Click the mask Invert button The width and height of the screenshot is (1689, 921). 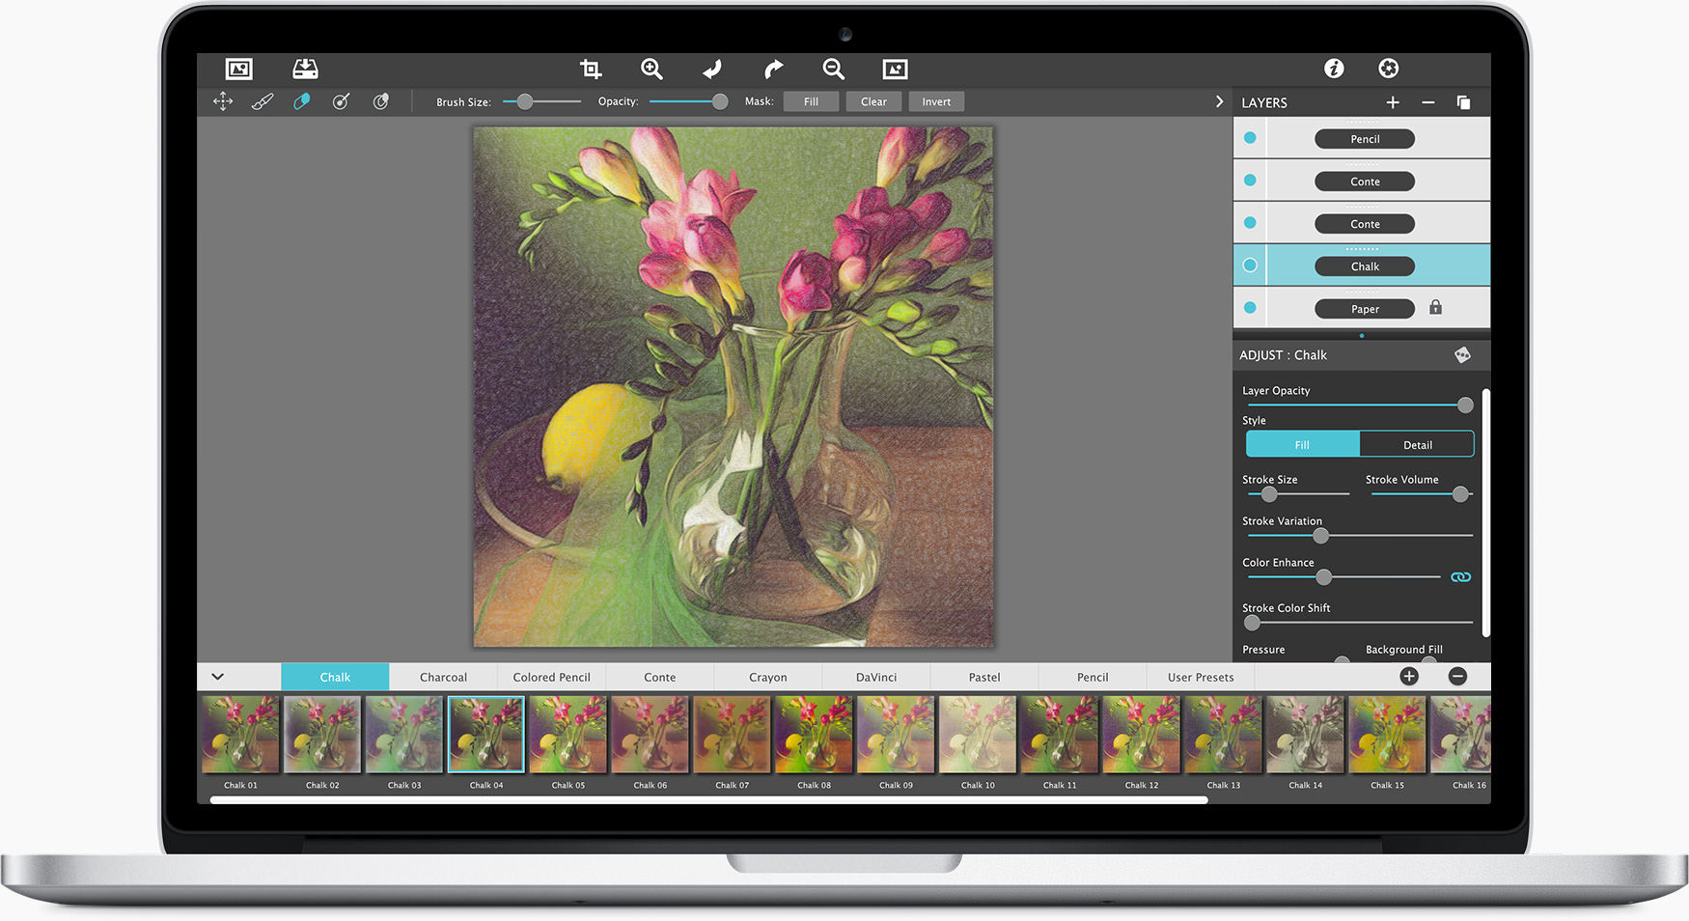tap(936, 101)
